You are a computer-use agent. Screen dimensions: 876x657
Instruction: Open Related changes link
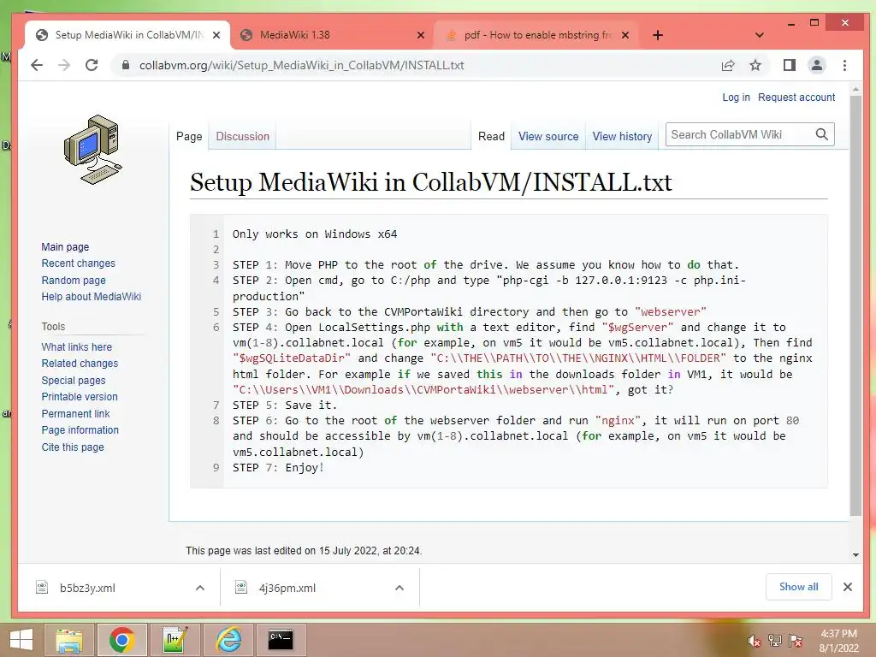point(80,363)
